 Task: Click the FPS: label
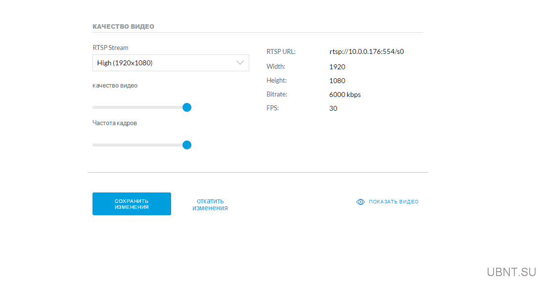tap(272, 108)
